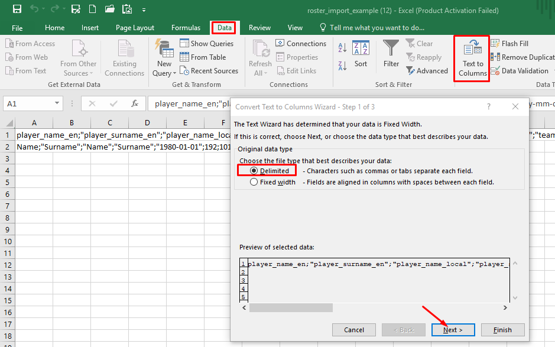555x347 pixels.
Task: Click the Text to Columns icon
Action: 472,48
